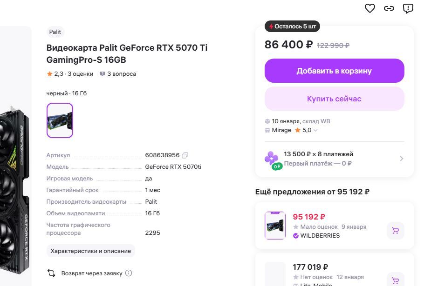Open the WILDBERRIES offer product image
424x286 pixels.
tap(275, 226)
